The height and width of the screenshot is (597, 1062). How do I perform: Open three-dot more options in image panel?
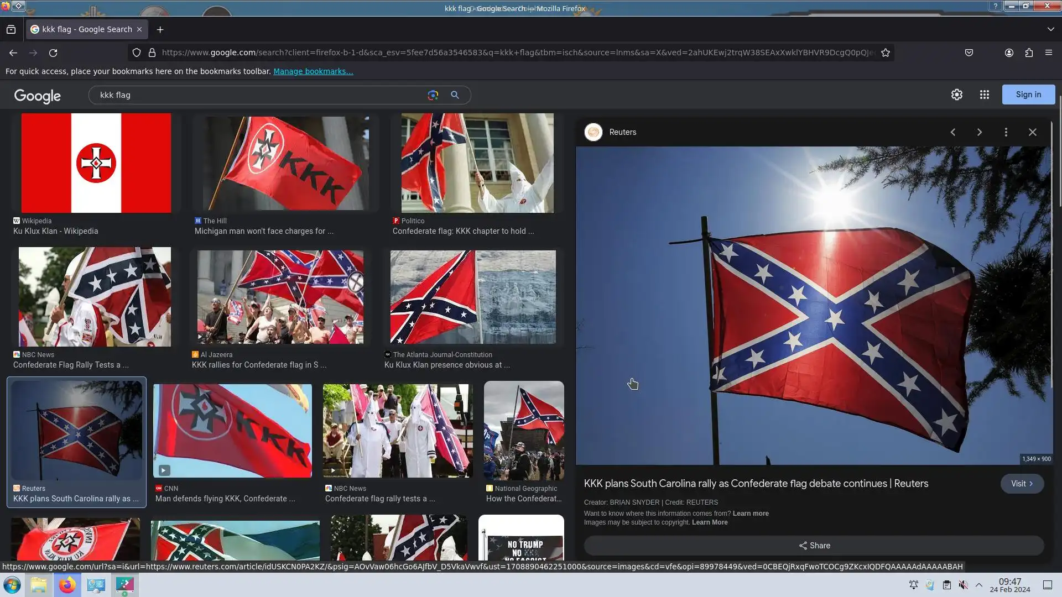pyautogui.click(x=1006, y=132)
